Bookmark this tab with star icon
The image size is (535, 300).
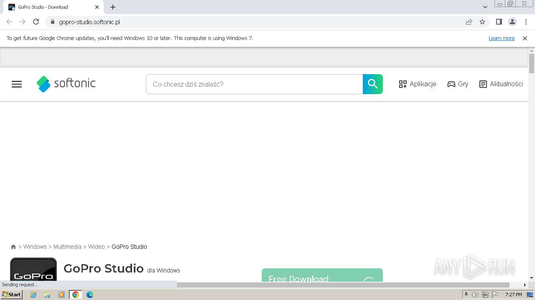(x=482, y=22)
